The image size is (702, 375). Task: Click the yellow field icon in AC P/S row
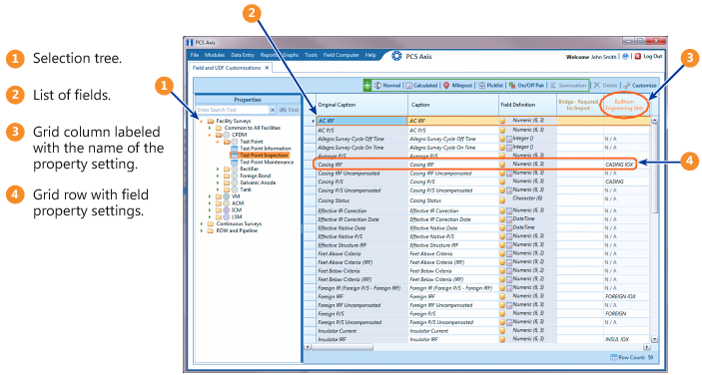pos(502,130)
